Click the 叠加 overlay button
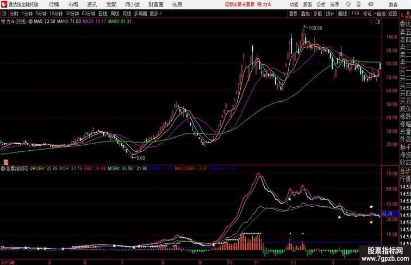This screenshot has width=411, height=265. [x=306, y=14]
